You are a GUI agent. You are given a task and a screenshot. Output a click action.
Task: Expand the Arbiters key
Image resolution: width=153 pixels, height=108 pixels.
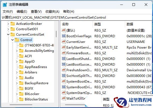coord(17,72)
